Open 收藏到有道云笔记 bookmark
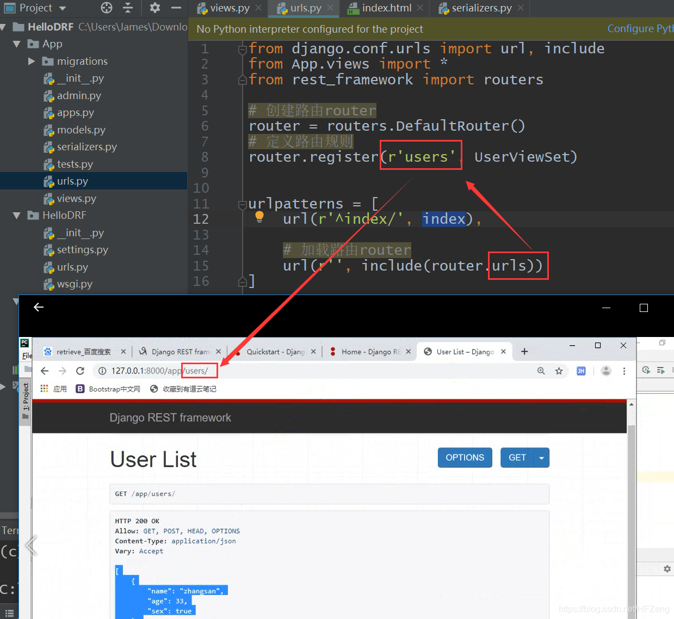 click(183, 389)
